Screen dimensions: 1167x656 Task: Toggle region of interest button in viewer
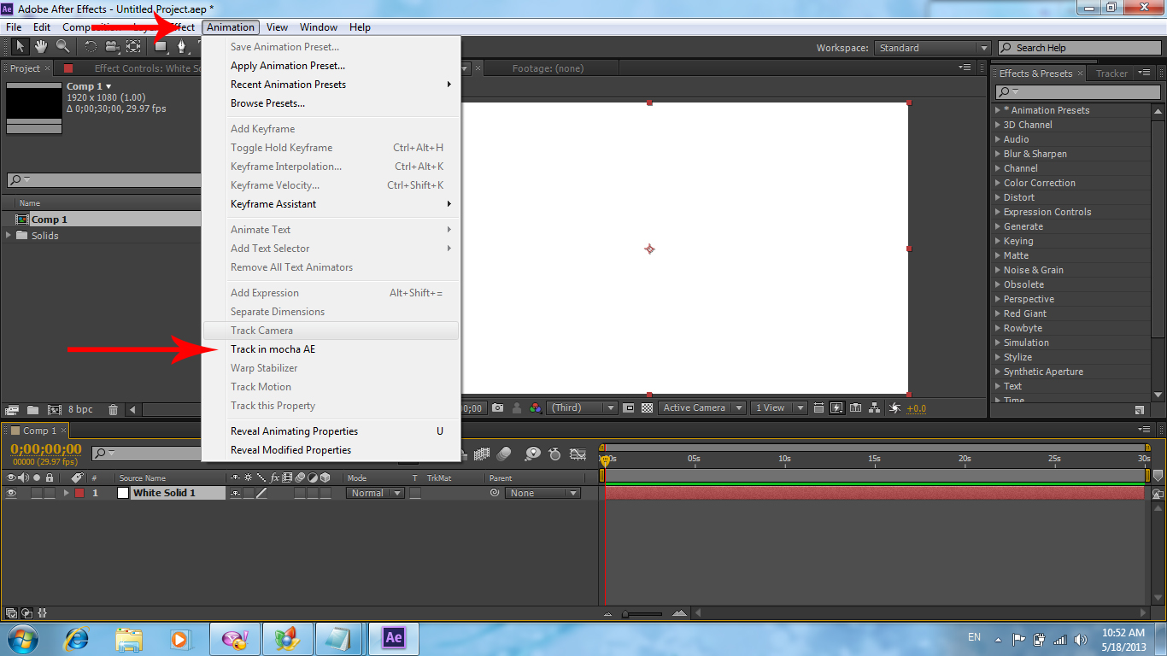[x=629, y=408]
